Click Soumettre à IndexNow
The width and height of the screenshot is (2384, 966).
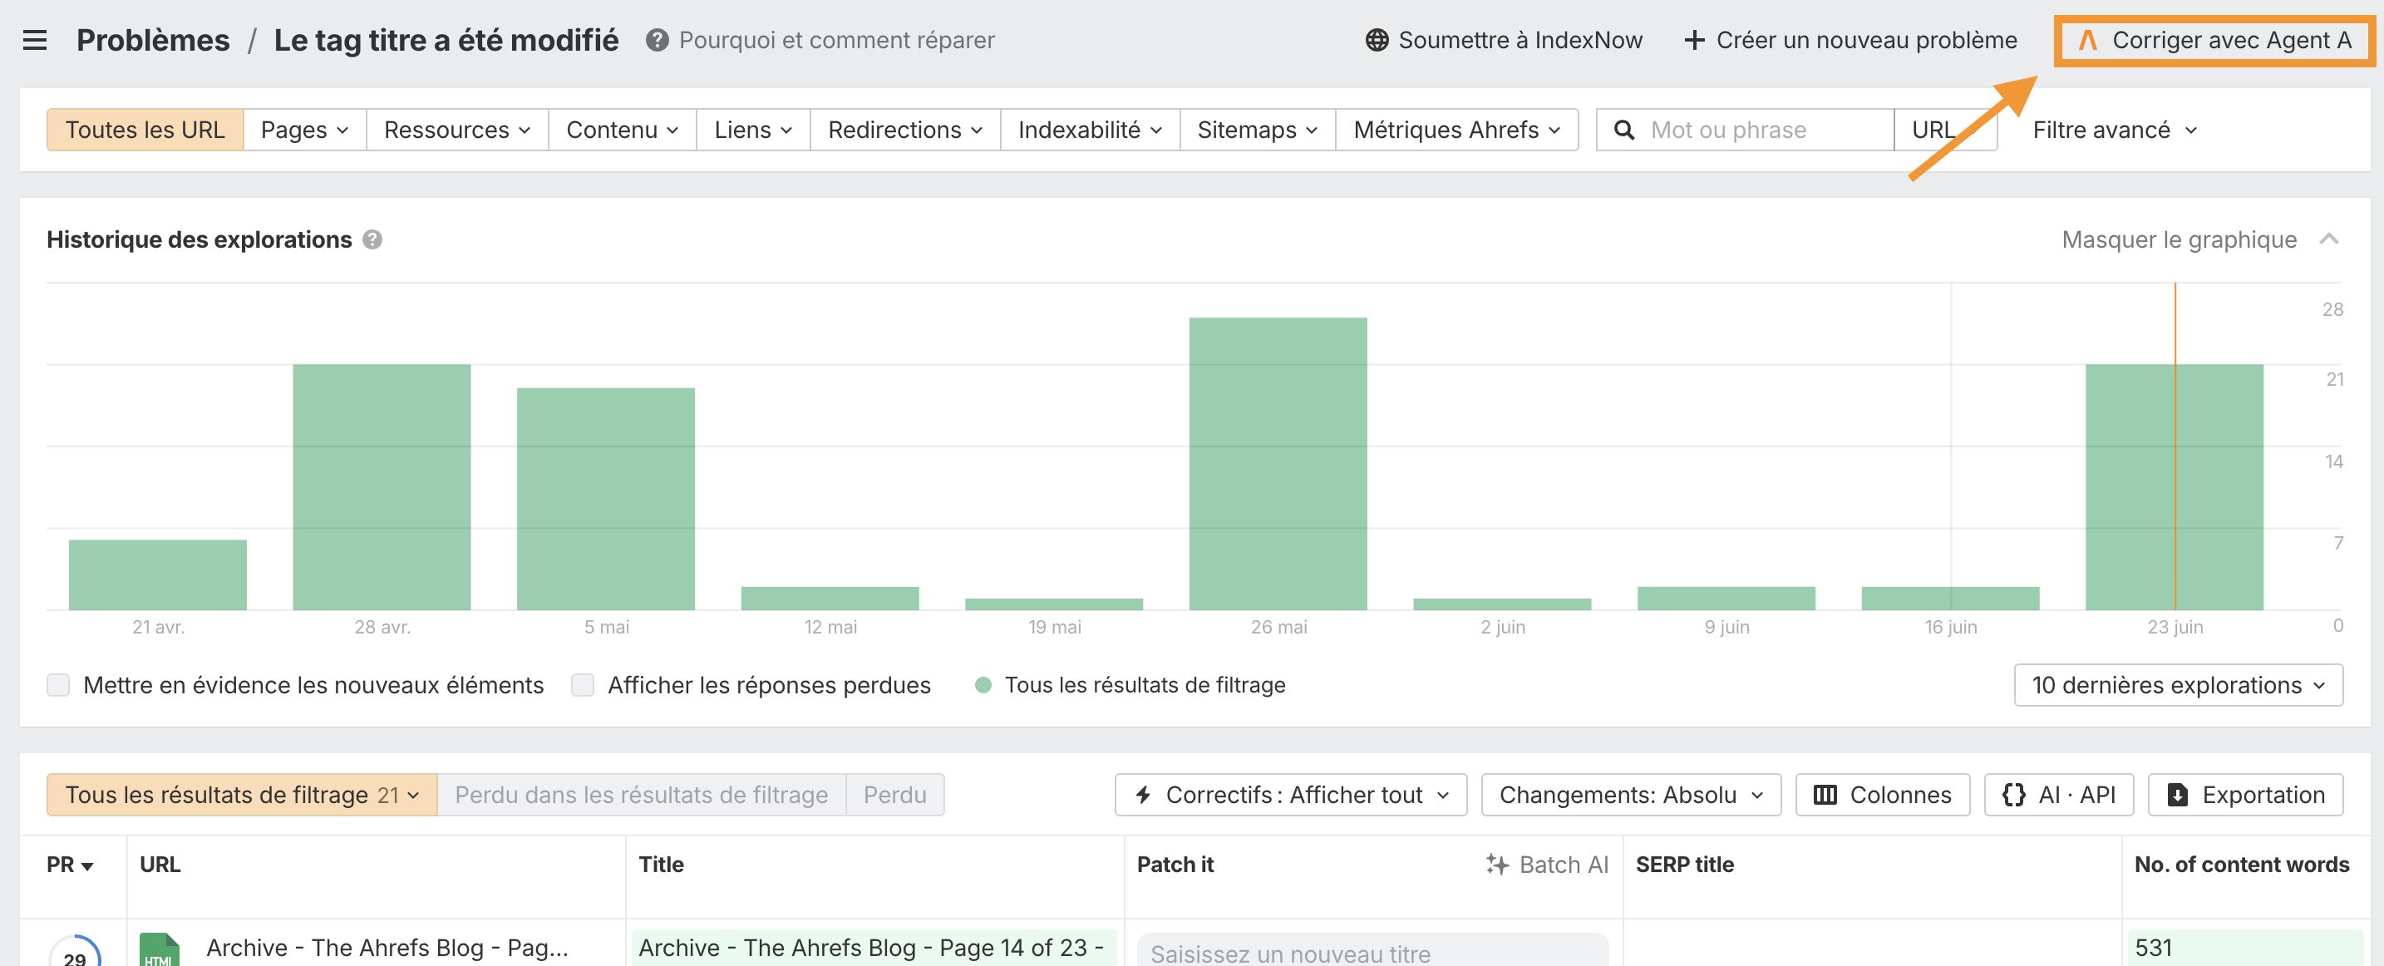coord(1504,40)
